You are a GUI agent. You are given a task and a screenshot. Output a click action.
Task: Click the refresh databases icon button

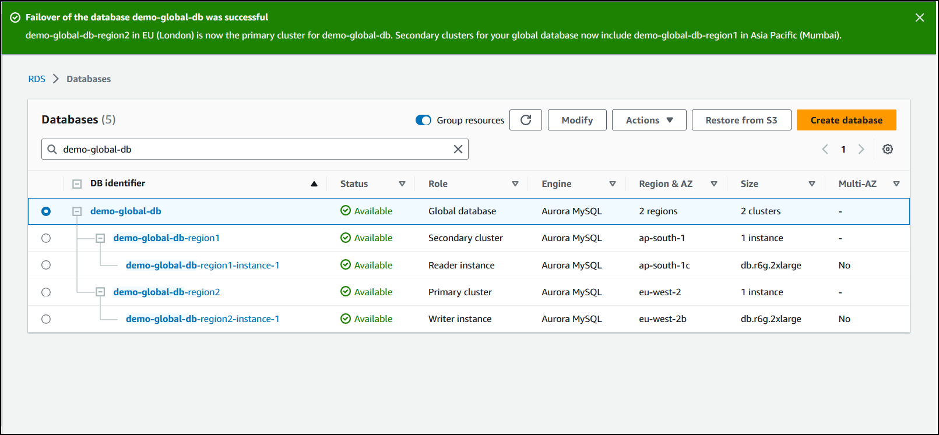[x=525, y=120]
